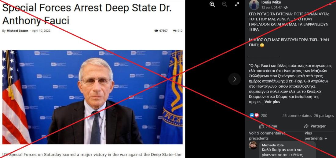Open Ioulia Mike's profile name link

pos(271,2)
